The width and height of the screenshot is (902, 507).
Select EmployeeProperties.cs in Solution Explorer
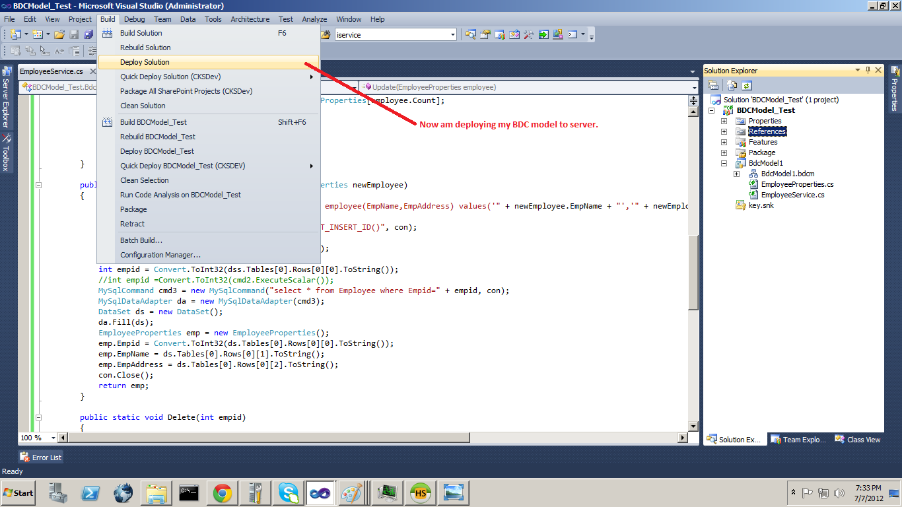click(x=797, y=184)
